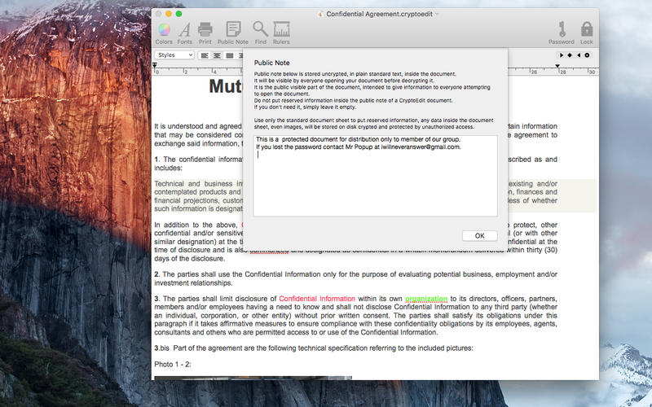This screenshot has width=652, height=407.
Task: Open document title dropdown chevron
Action: click(x=437, y=14)
